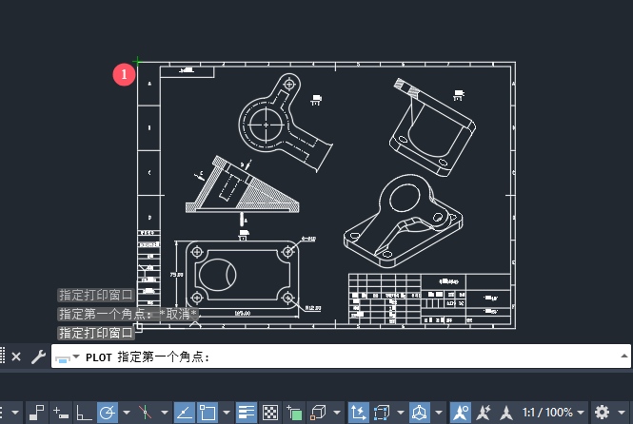Image resolution: width=633 pixels, height=424 pixels.
Task: Expand command history with up arrow
Action: pyautogui.click(x=623, y=356)
